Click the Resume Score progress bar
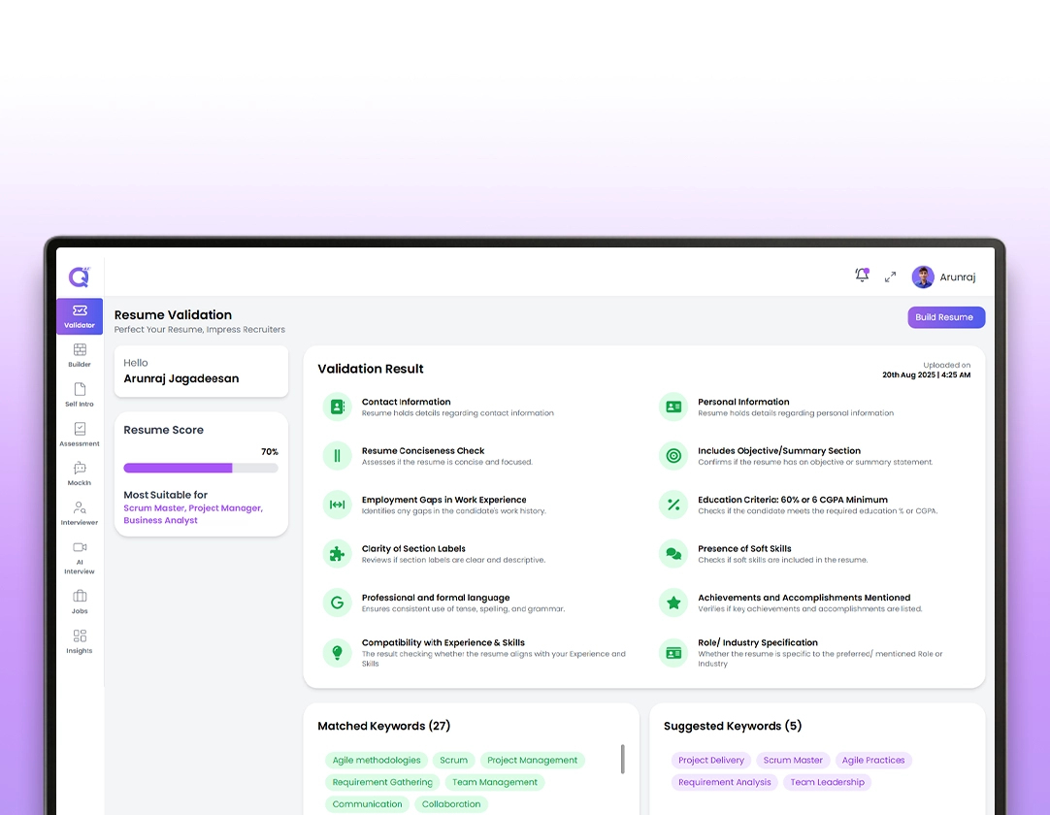The image size is (1050, 815). (x=201, y=468)
